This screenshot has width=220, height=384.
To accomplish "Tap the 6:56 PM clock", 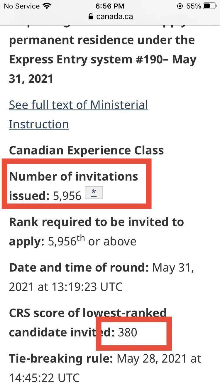I will click(x=110, y=6).
